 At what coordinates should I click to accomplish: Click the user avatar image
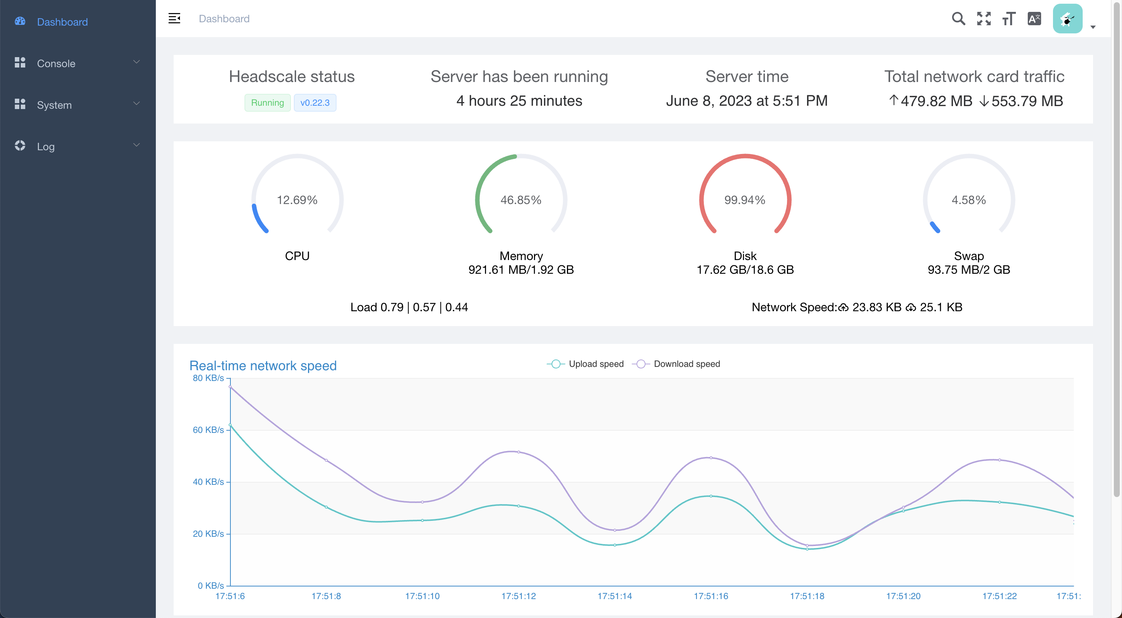[x=1067, y=18]
